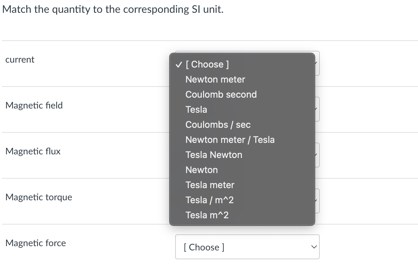This screenshot has height=274, width=418.
Task: Select "Coulomb second" option
Action: click(x=221, y=94)
